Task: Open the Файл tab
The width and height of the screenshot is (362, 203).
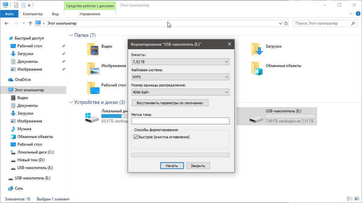Action: pyautogui.click(x=9, y=14)
